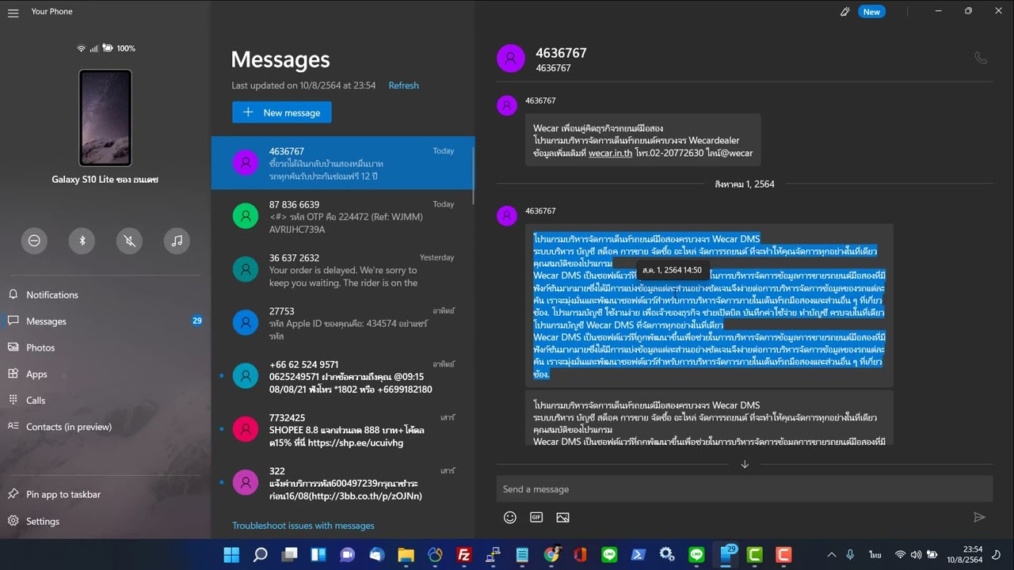The height and width of the screenshot is (570, 1014).
Task: Open Calls section in the sidebar
Action: click(105, 400)
